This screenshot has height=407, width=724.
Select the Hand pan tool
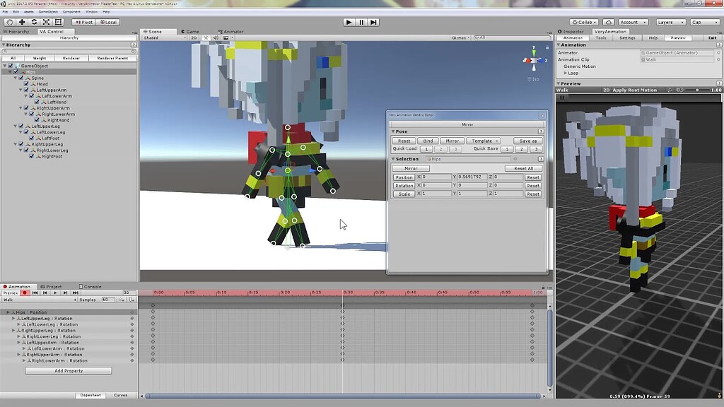(9, 21)
